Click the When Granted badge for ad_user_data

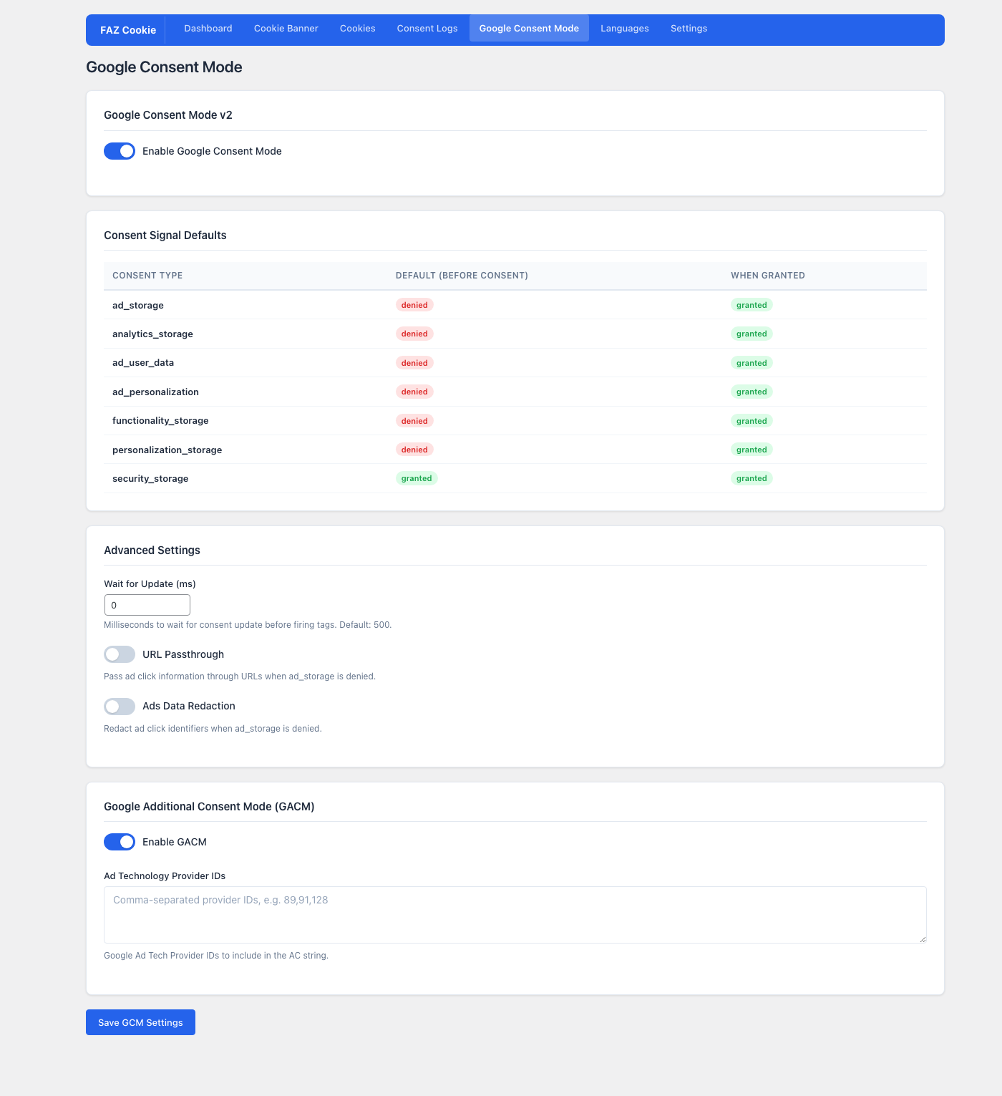tap(751, 363)
